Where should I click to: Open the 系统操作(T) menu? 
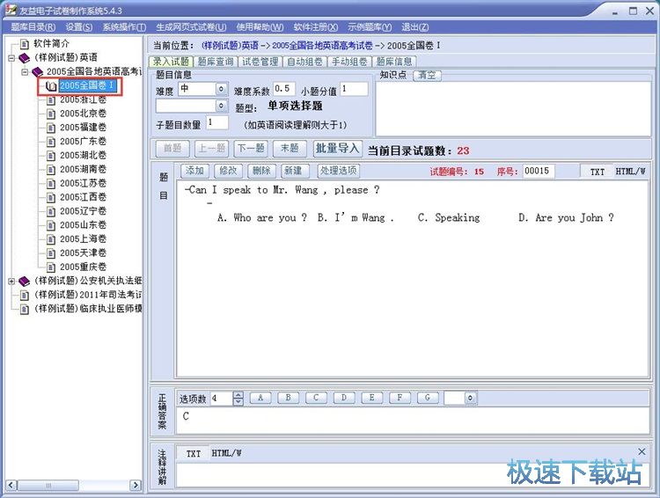(x=124, y=27)
